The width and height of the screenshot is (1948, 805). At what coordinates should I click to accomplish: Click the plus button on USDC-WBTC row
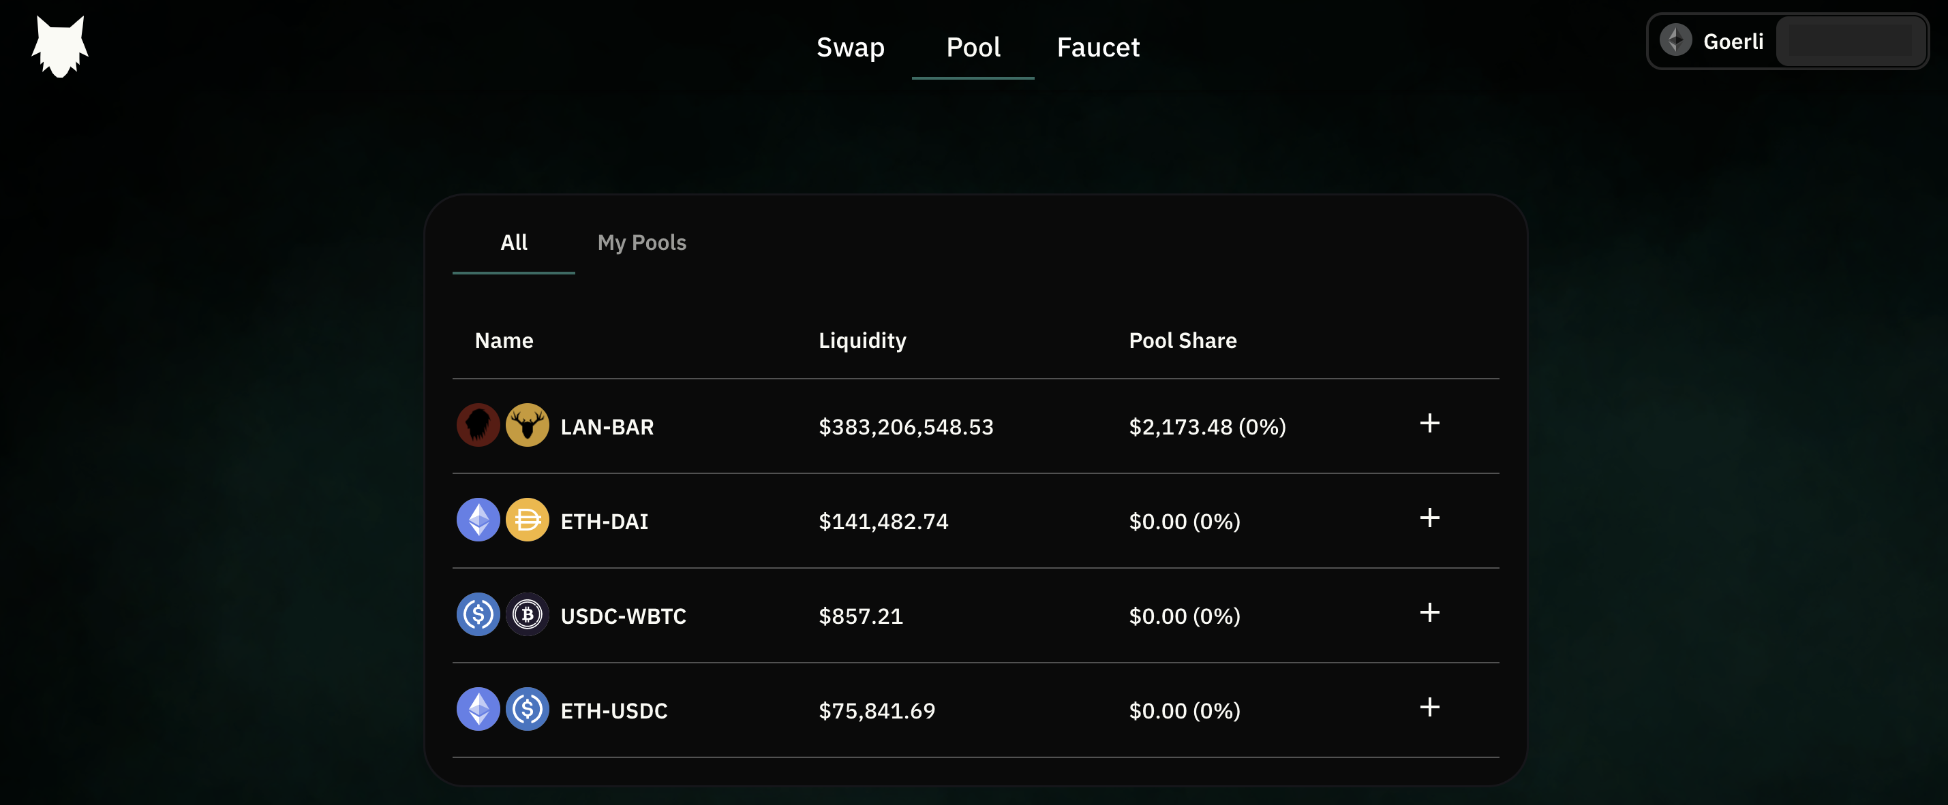1429,614
